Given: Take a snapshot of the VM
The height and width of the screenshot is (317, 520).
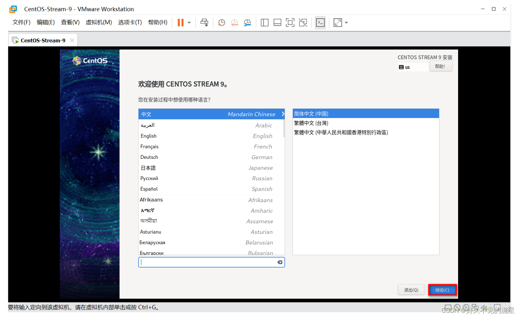Looking at the screenshot, I should [222, 23].
